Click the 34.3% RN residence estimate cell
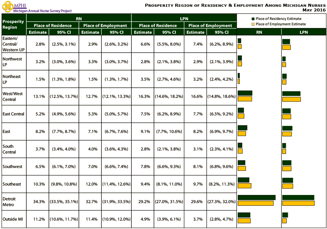This screenshot has height=229, width=327. point(38,202)
